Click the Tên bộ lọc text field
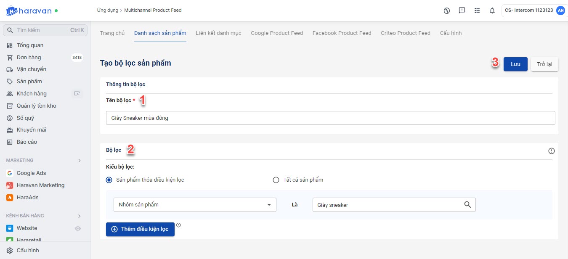568x259 pixels. click(330, 118)
